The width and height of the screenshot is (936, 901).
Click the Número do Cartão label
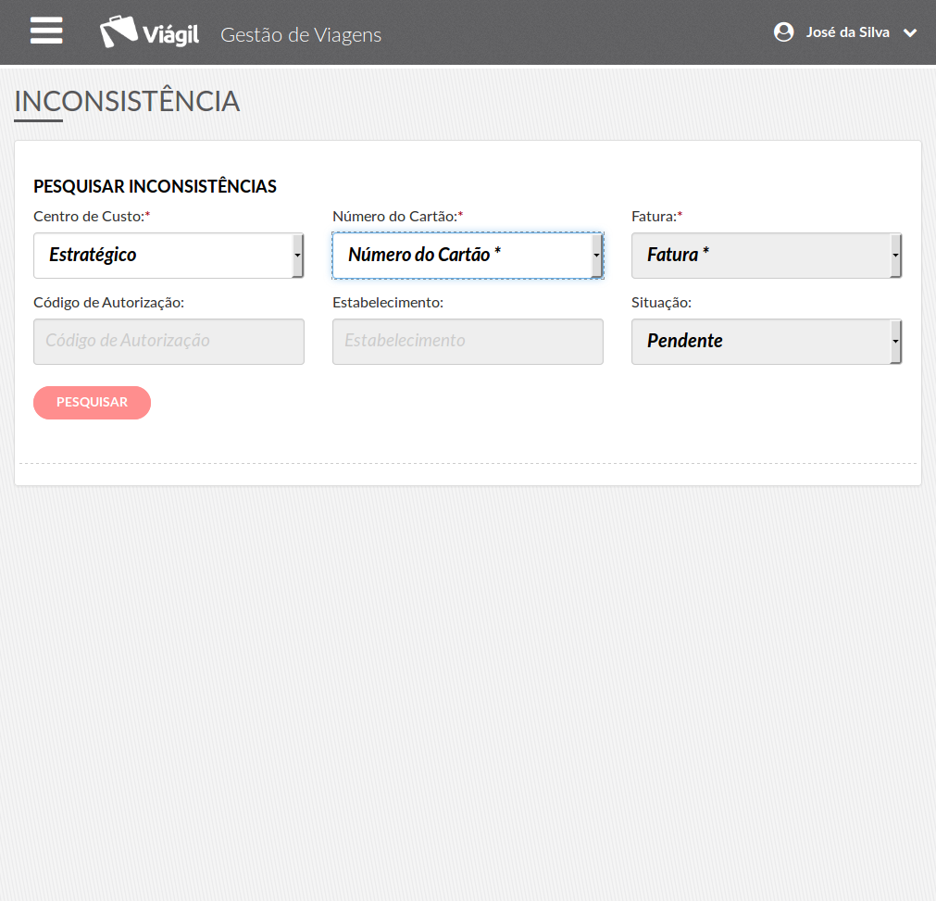(x=397, y=216)
